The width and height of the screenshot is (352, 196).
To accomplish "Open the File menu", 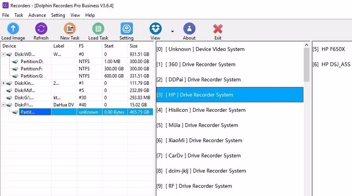I will [x=6, y=15].
